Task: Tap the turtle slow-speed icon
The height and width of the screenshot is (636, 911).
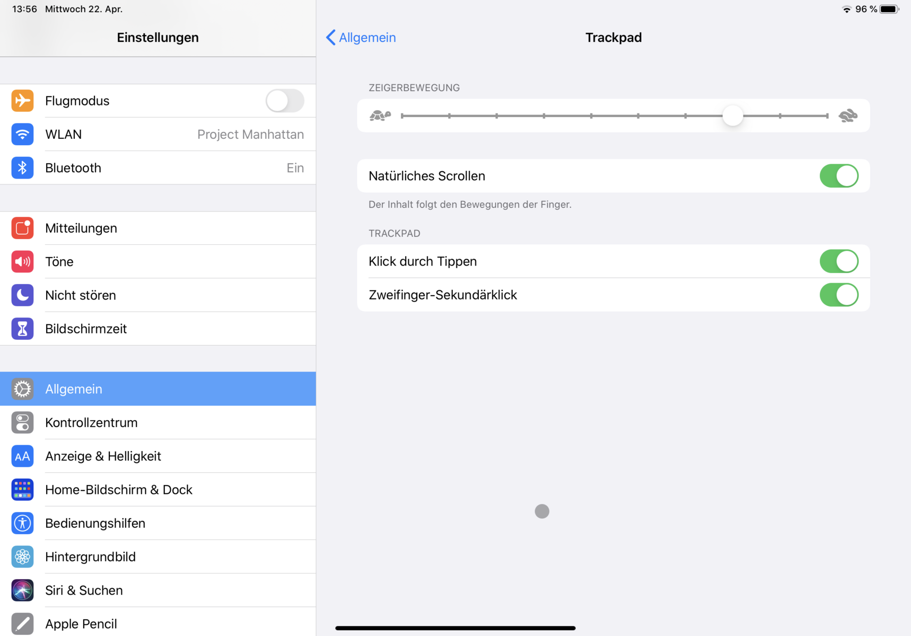Action: (380, 116)
